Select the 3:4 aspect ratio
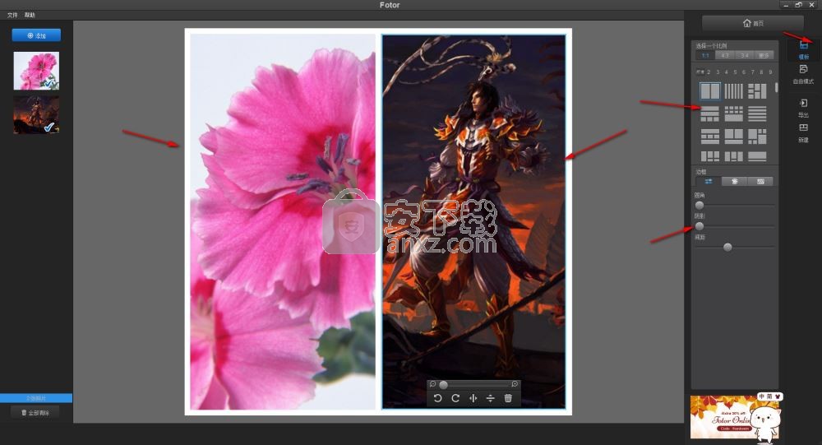 (744, 56)
